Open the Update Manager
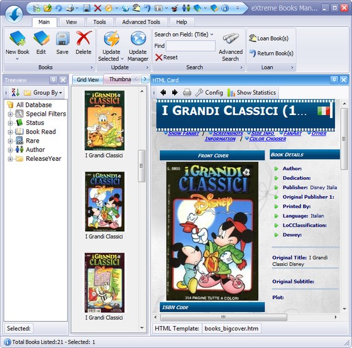This screenshot has width=352, height=348. (x=138, y=46)
